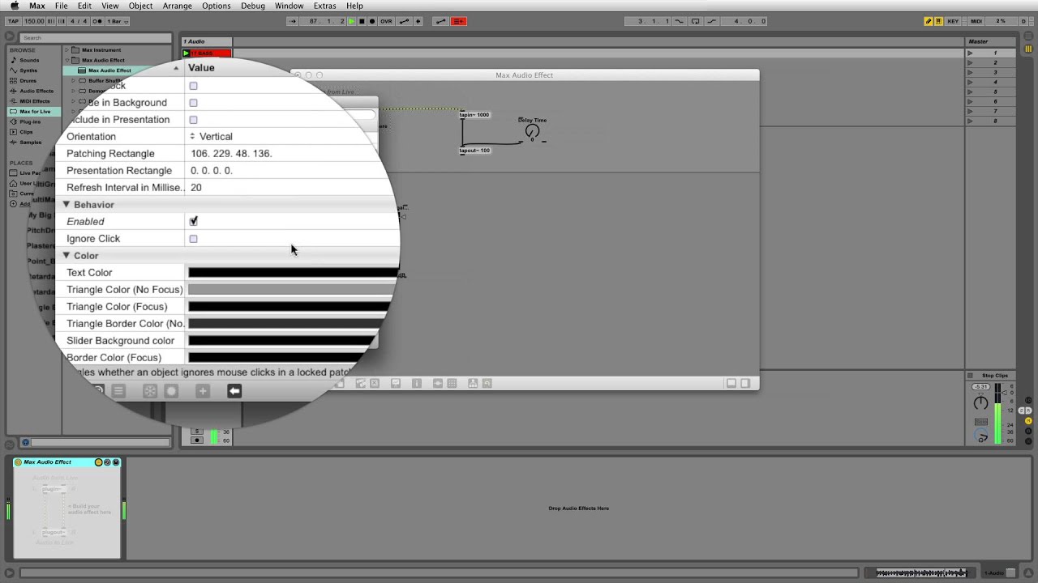1038x583 pixels.
Task: Click the inspector back arrow icon
Action: click(234, 391)
